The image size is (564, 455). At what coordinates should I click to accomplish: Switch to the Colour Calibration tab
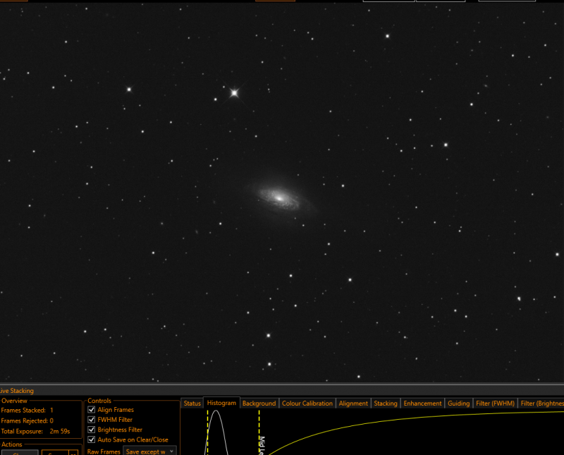point(307,404)
